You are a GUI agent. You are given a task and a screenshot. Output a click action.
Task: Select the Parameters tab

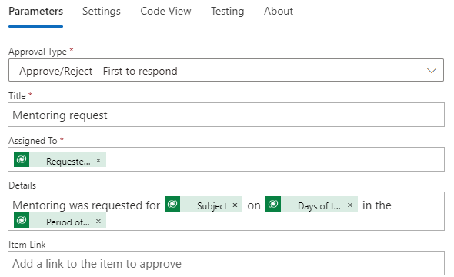click(x=35, y=11)
